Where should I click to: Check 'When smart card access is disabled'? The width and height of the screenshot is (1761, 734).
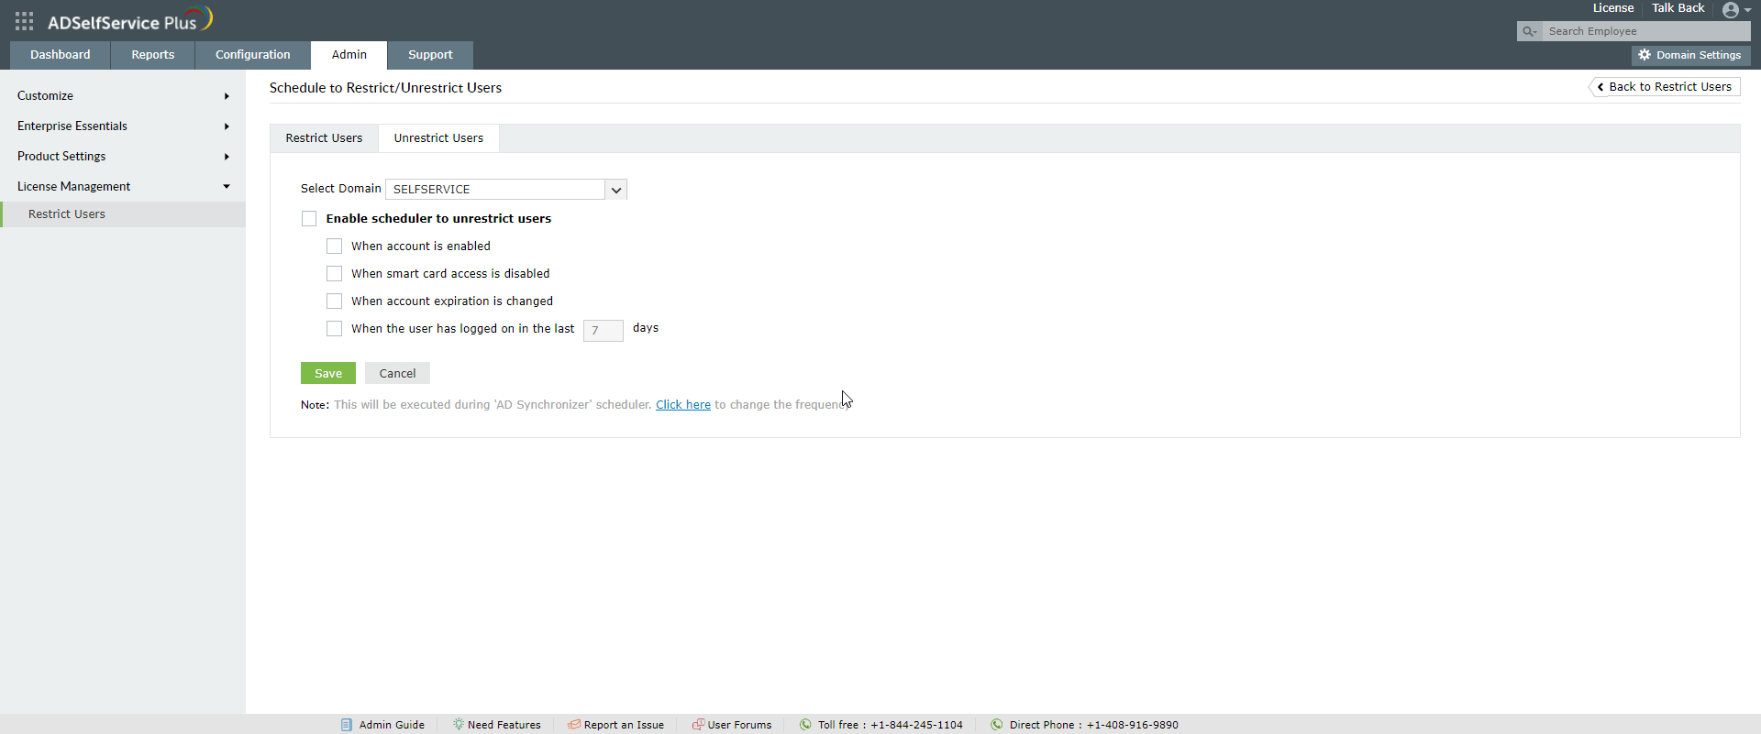click(x=335, y=274)
